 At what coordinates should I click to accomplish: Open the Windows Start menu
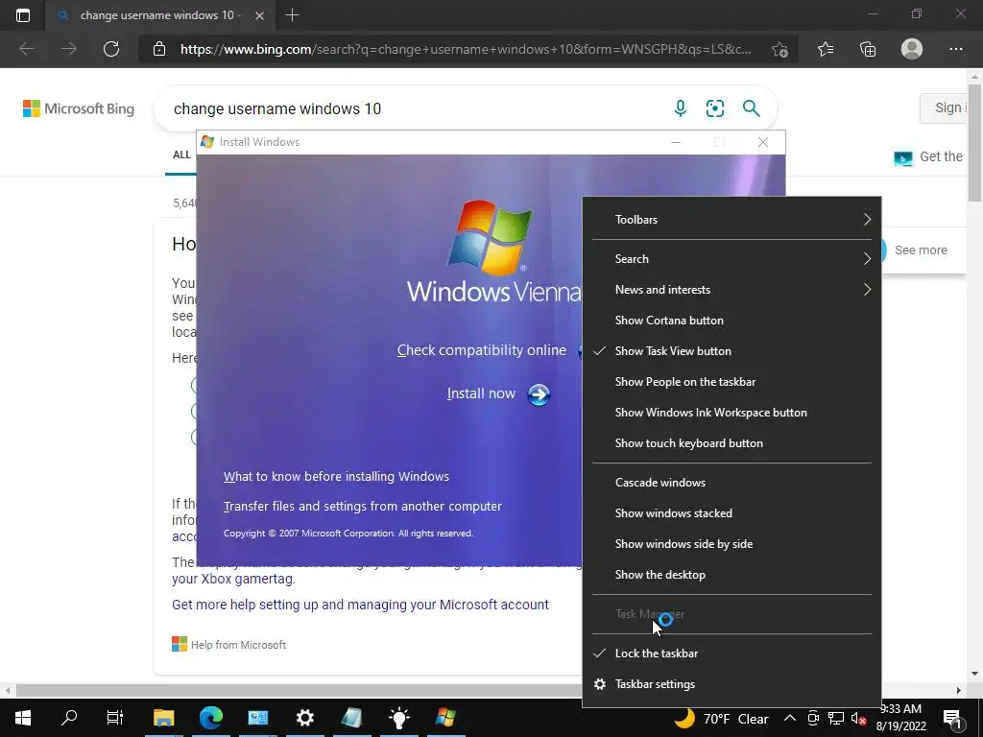click(23, 718)
